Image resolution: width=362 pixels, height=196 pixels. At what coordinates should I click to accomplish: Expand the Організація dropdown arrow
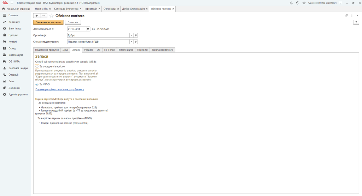point(132,35)
